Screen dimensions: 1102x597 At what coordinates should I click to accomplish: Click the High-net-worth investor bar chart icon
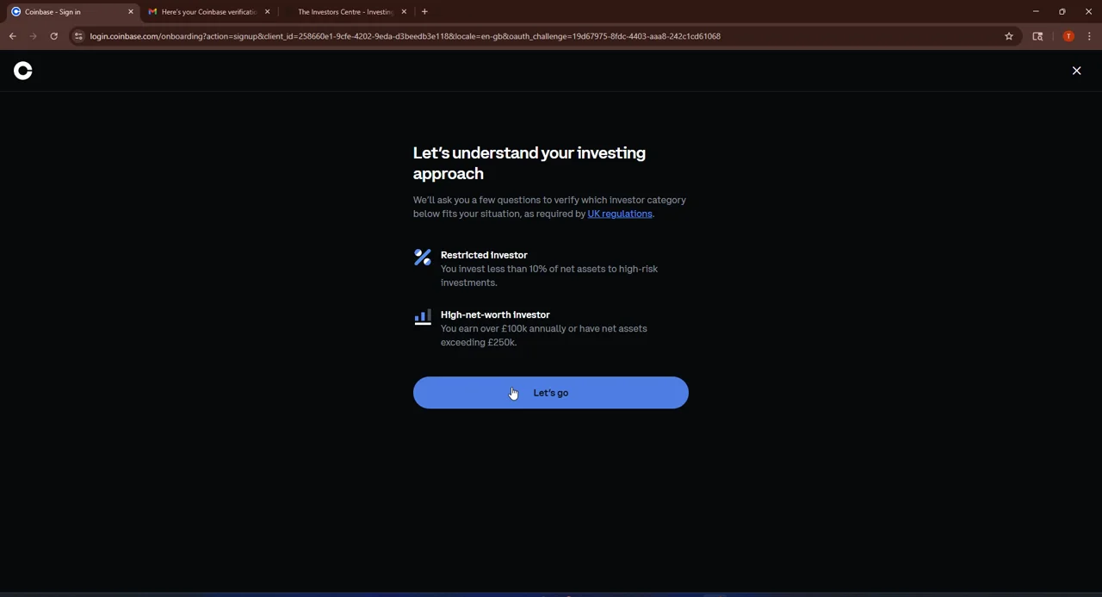point(423,317)
